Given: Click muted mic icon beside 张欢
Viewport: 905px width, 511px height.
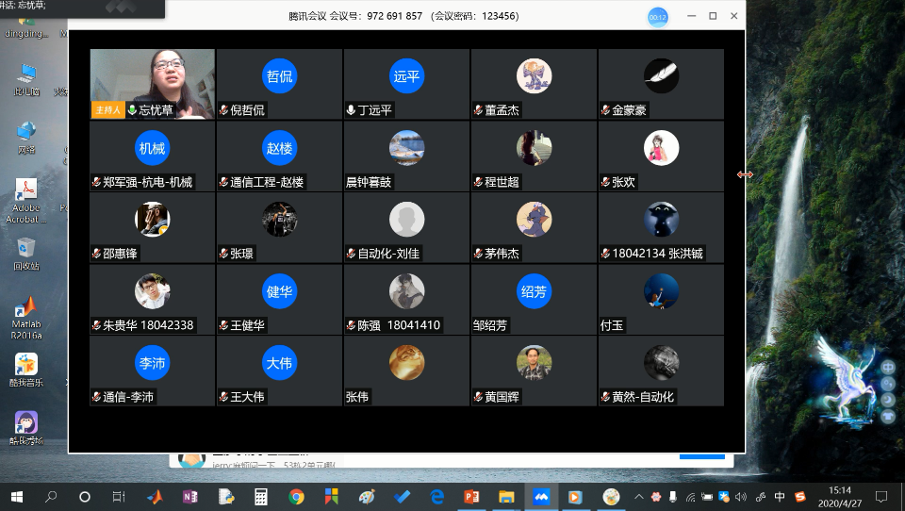Looking at the screenshot, I should pyautogui.click(x=606, y=182).
